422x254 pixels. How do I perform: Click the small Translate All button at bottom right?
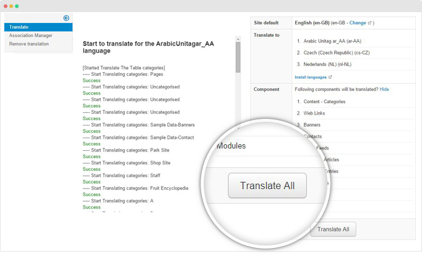point(333,229)
